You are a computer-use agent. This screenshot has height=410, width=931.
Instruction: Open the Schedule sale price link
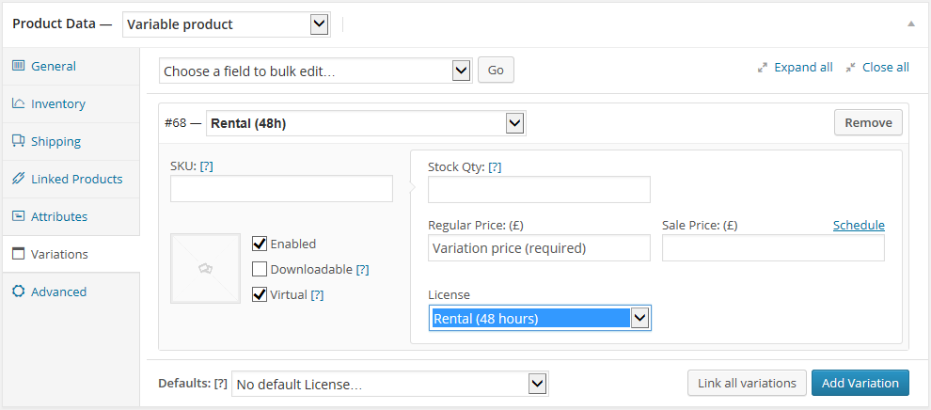click(x=859, y=225)
